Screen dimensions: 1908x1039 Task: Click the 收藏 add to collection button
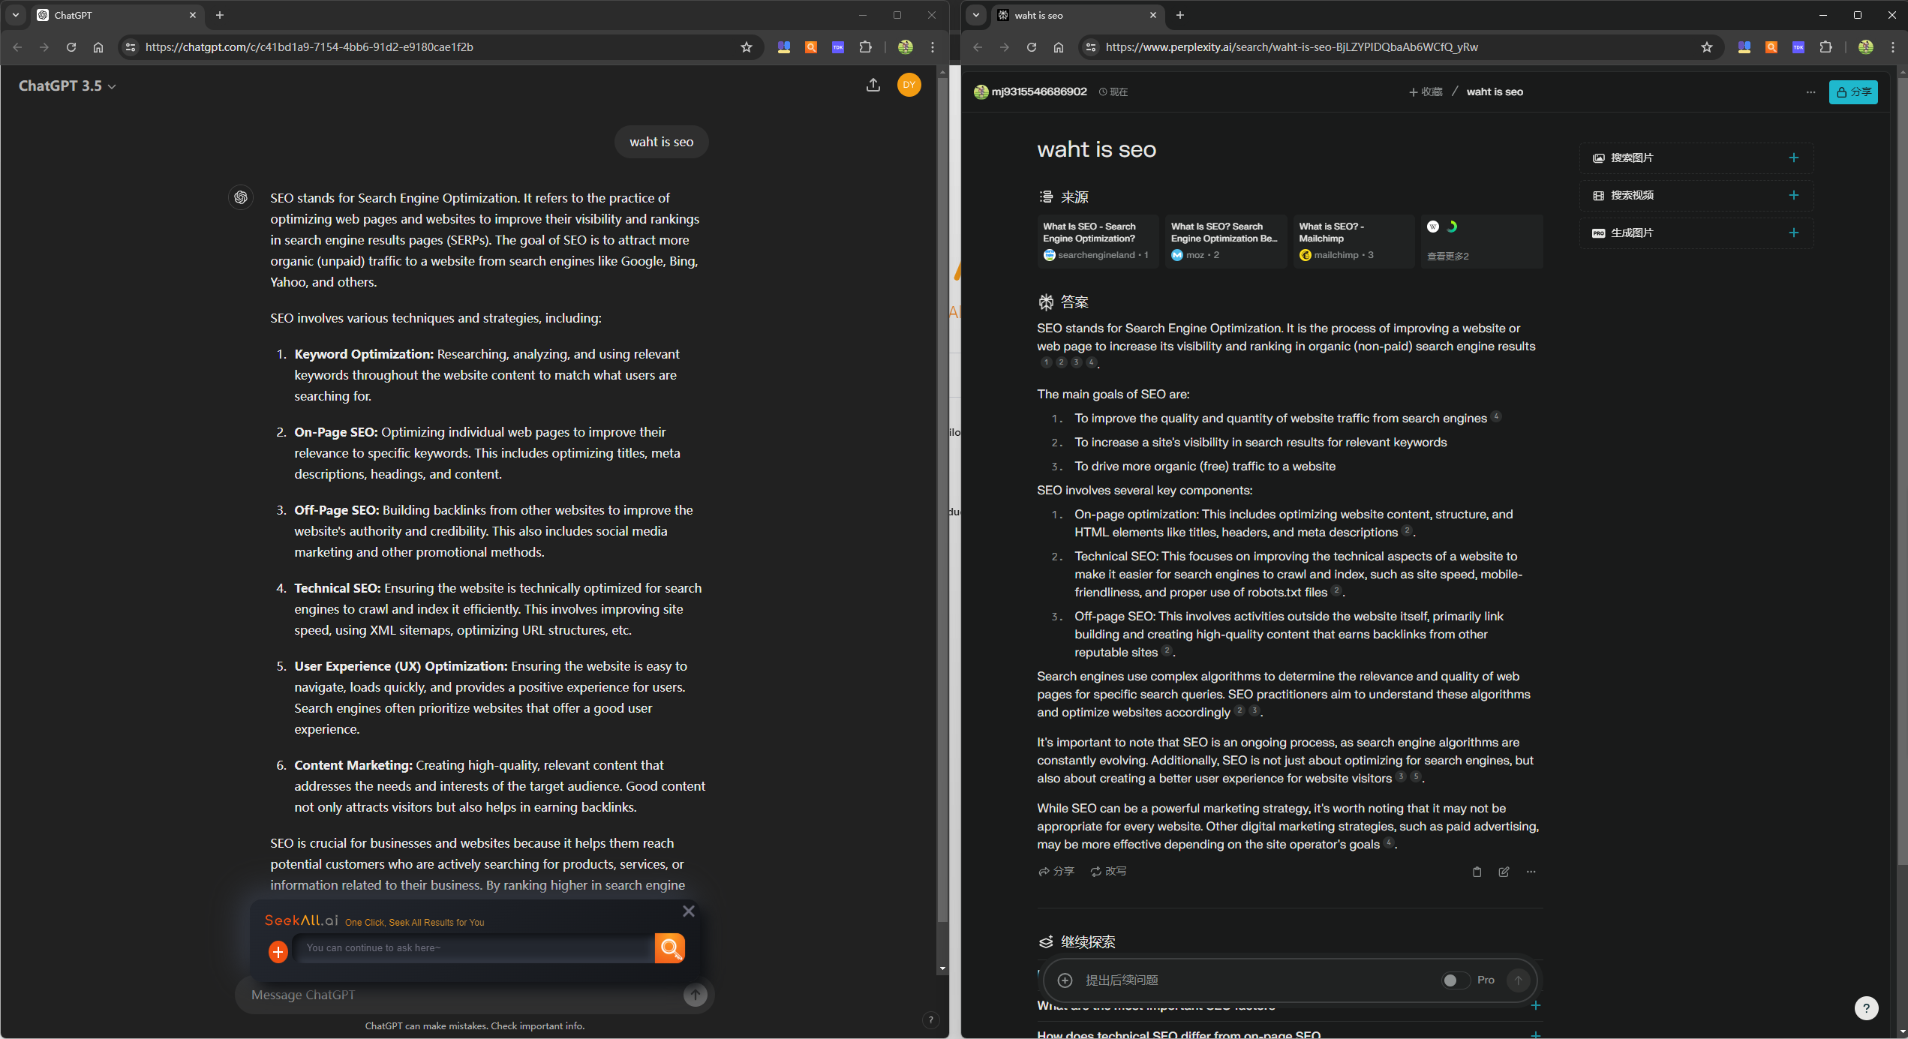point(1426,92)
